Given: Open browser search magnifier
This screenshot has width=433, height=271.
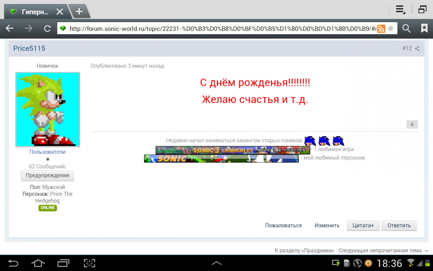Looking at the screenshot, I should coord(407,29).
